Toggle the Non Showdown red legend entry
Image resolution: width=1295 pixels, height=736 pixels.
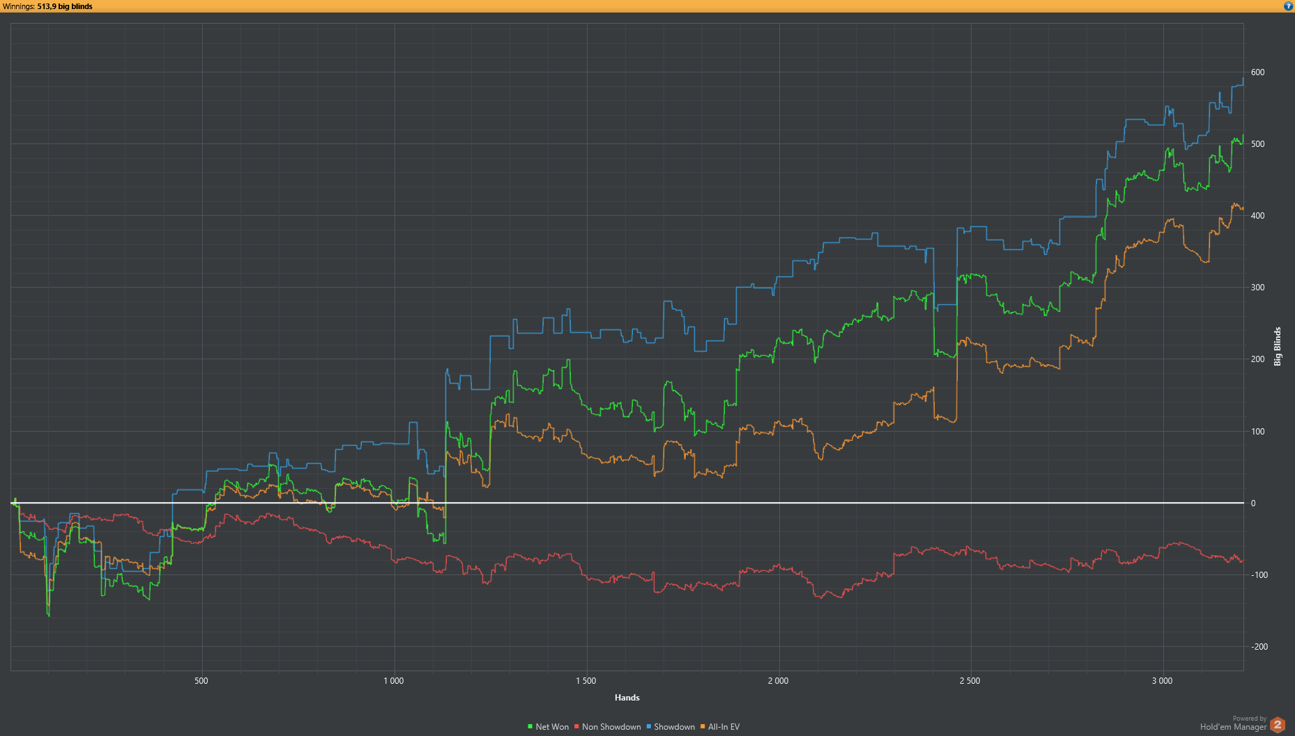(x=607, y=727)
